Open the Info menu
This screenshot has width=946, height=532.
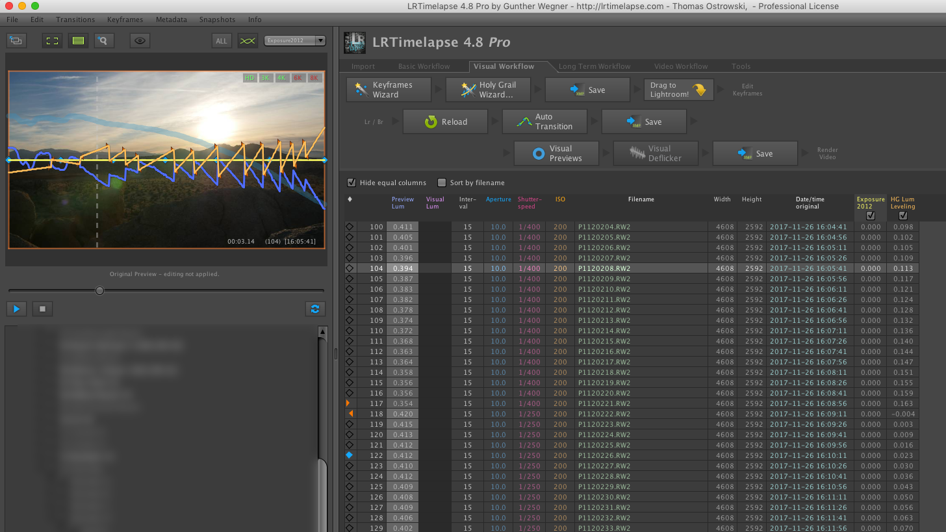coord(255,19)
